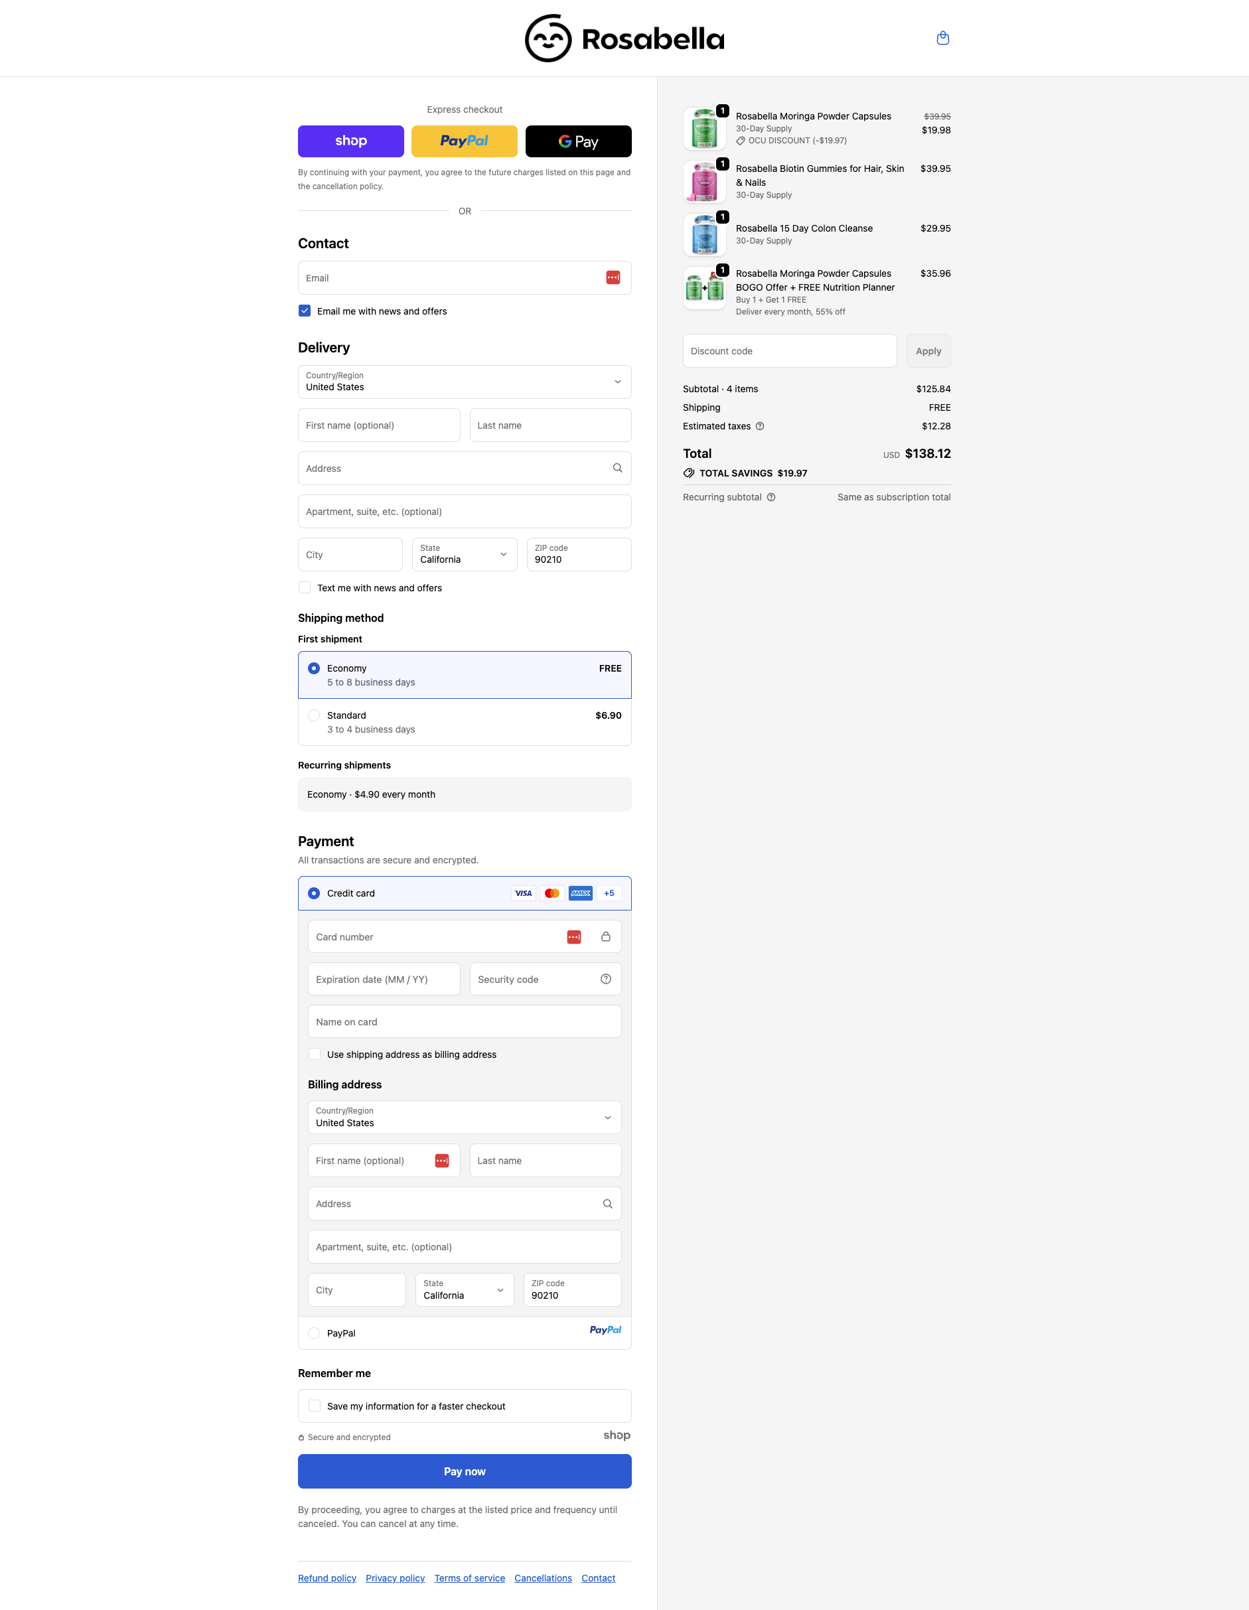Open the Recurring subtotal help icon
The width and height of the screenshot is (1249, 1610).
771,497
